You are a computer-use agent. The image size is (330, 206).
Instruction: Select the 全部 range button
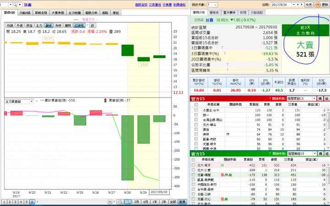pyautogui.click(x=173, y=202)
